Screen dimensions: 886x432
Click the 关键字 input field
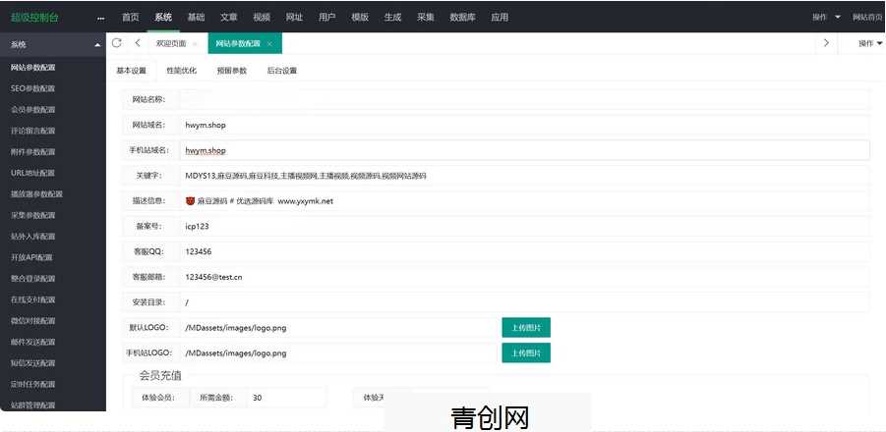coord(524,176)
